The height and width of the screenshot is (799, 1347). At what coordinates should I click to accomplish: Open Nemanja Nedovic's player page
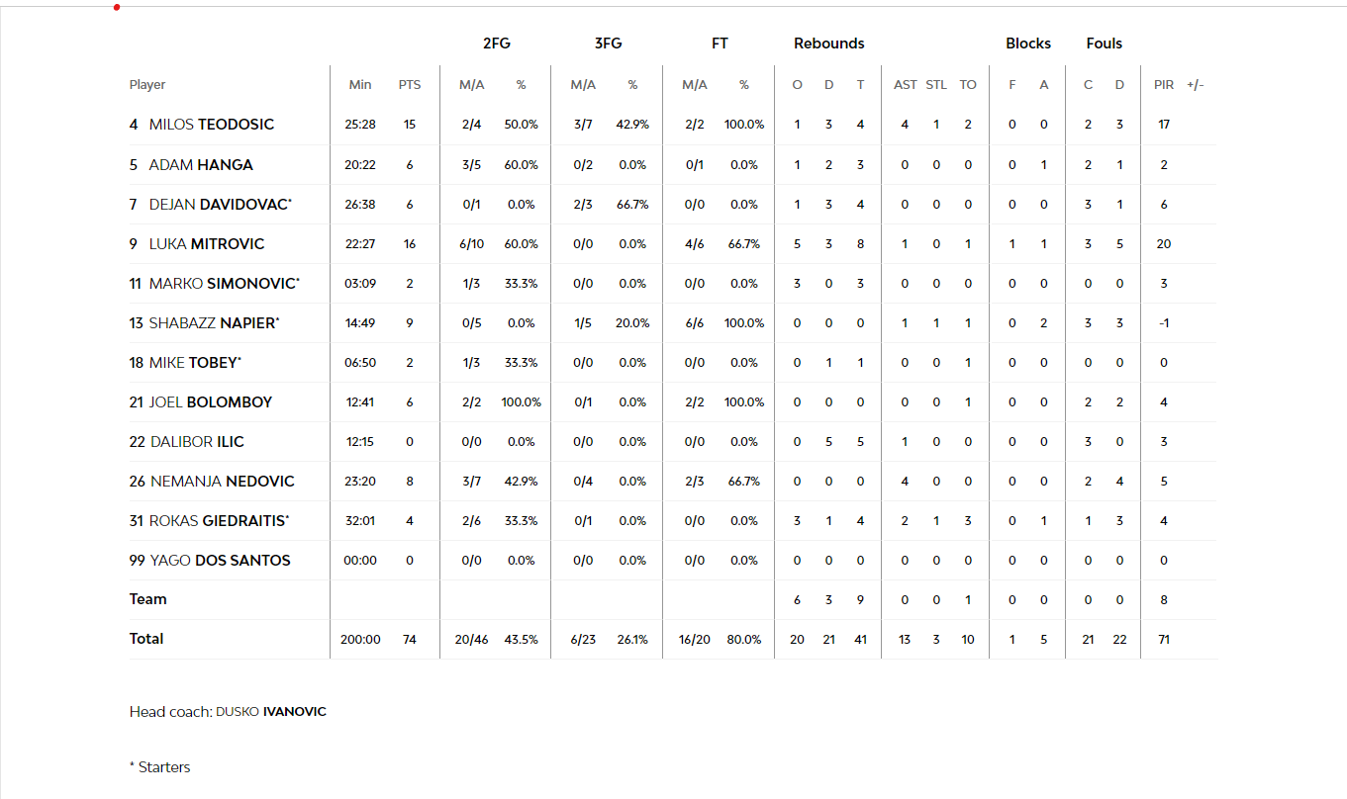[222, 482]
